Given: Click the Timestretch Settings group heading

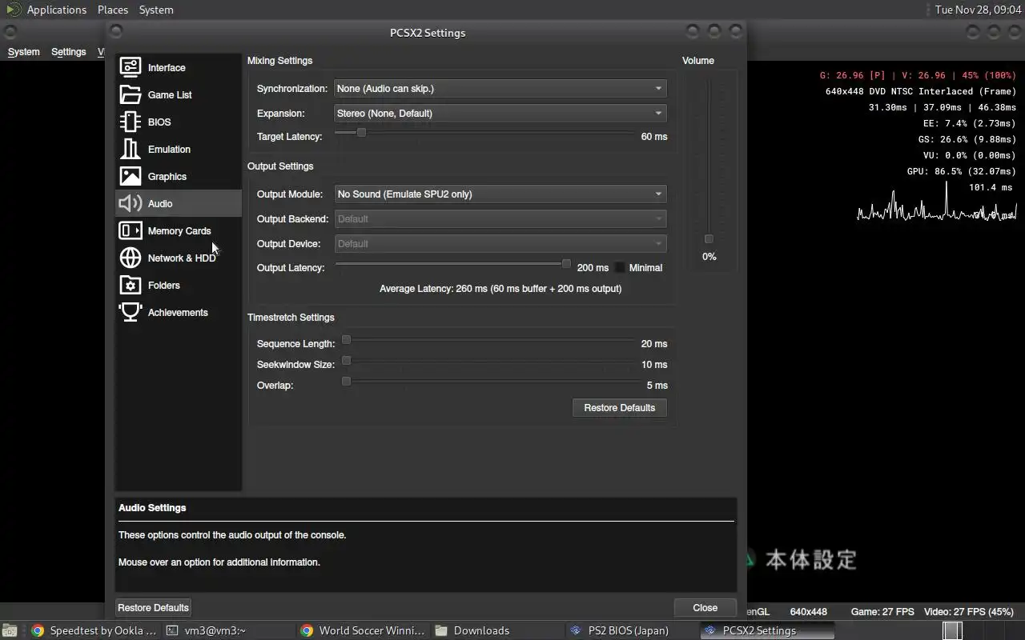Looking at the screenshot, I should tap(291, 318).
